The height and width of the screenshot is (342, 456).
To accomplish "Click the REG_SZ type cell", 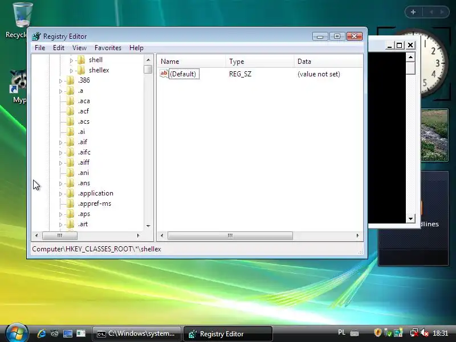I will click(240, 74).
